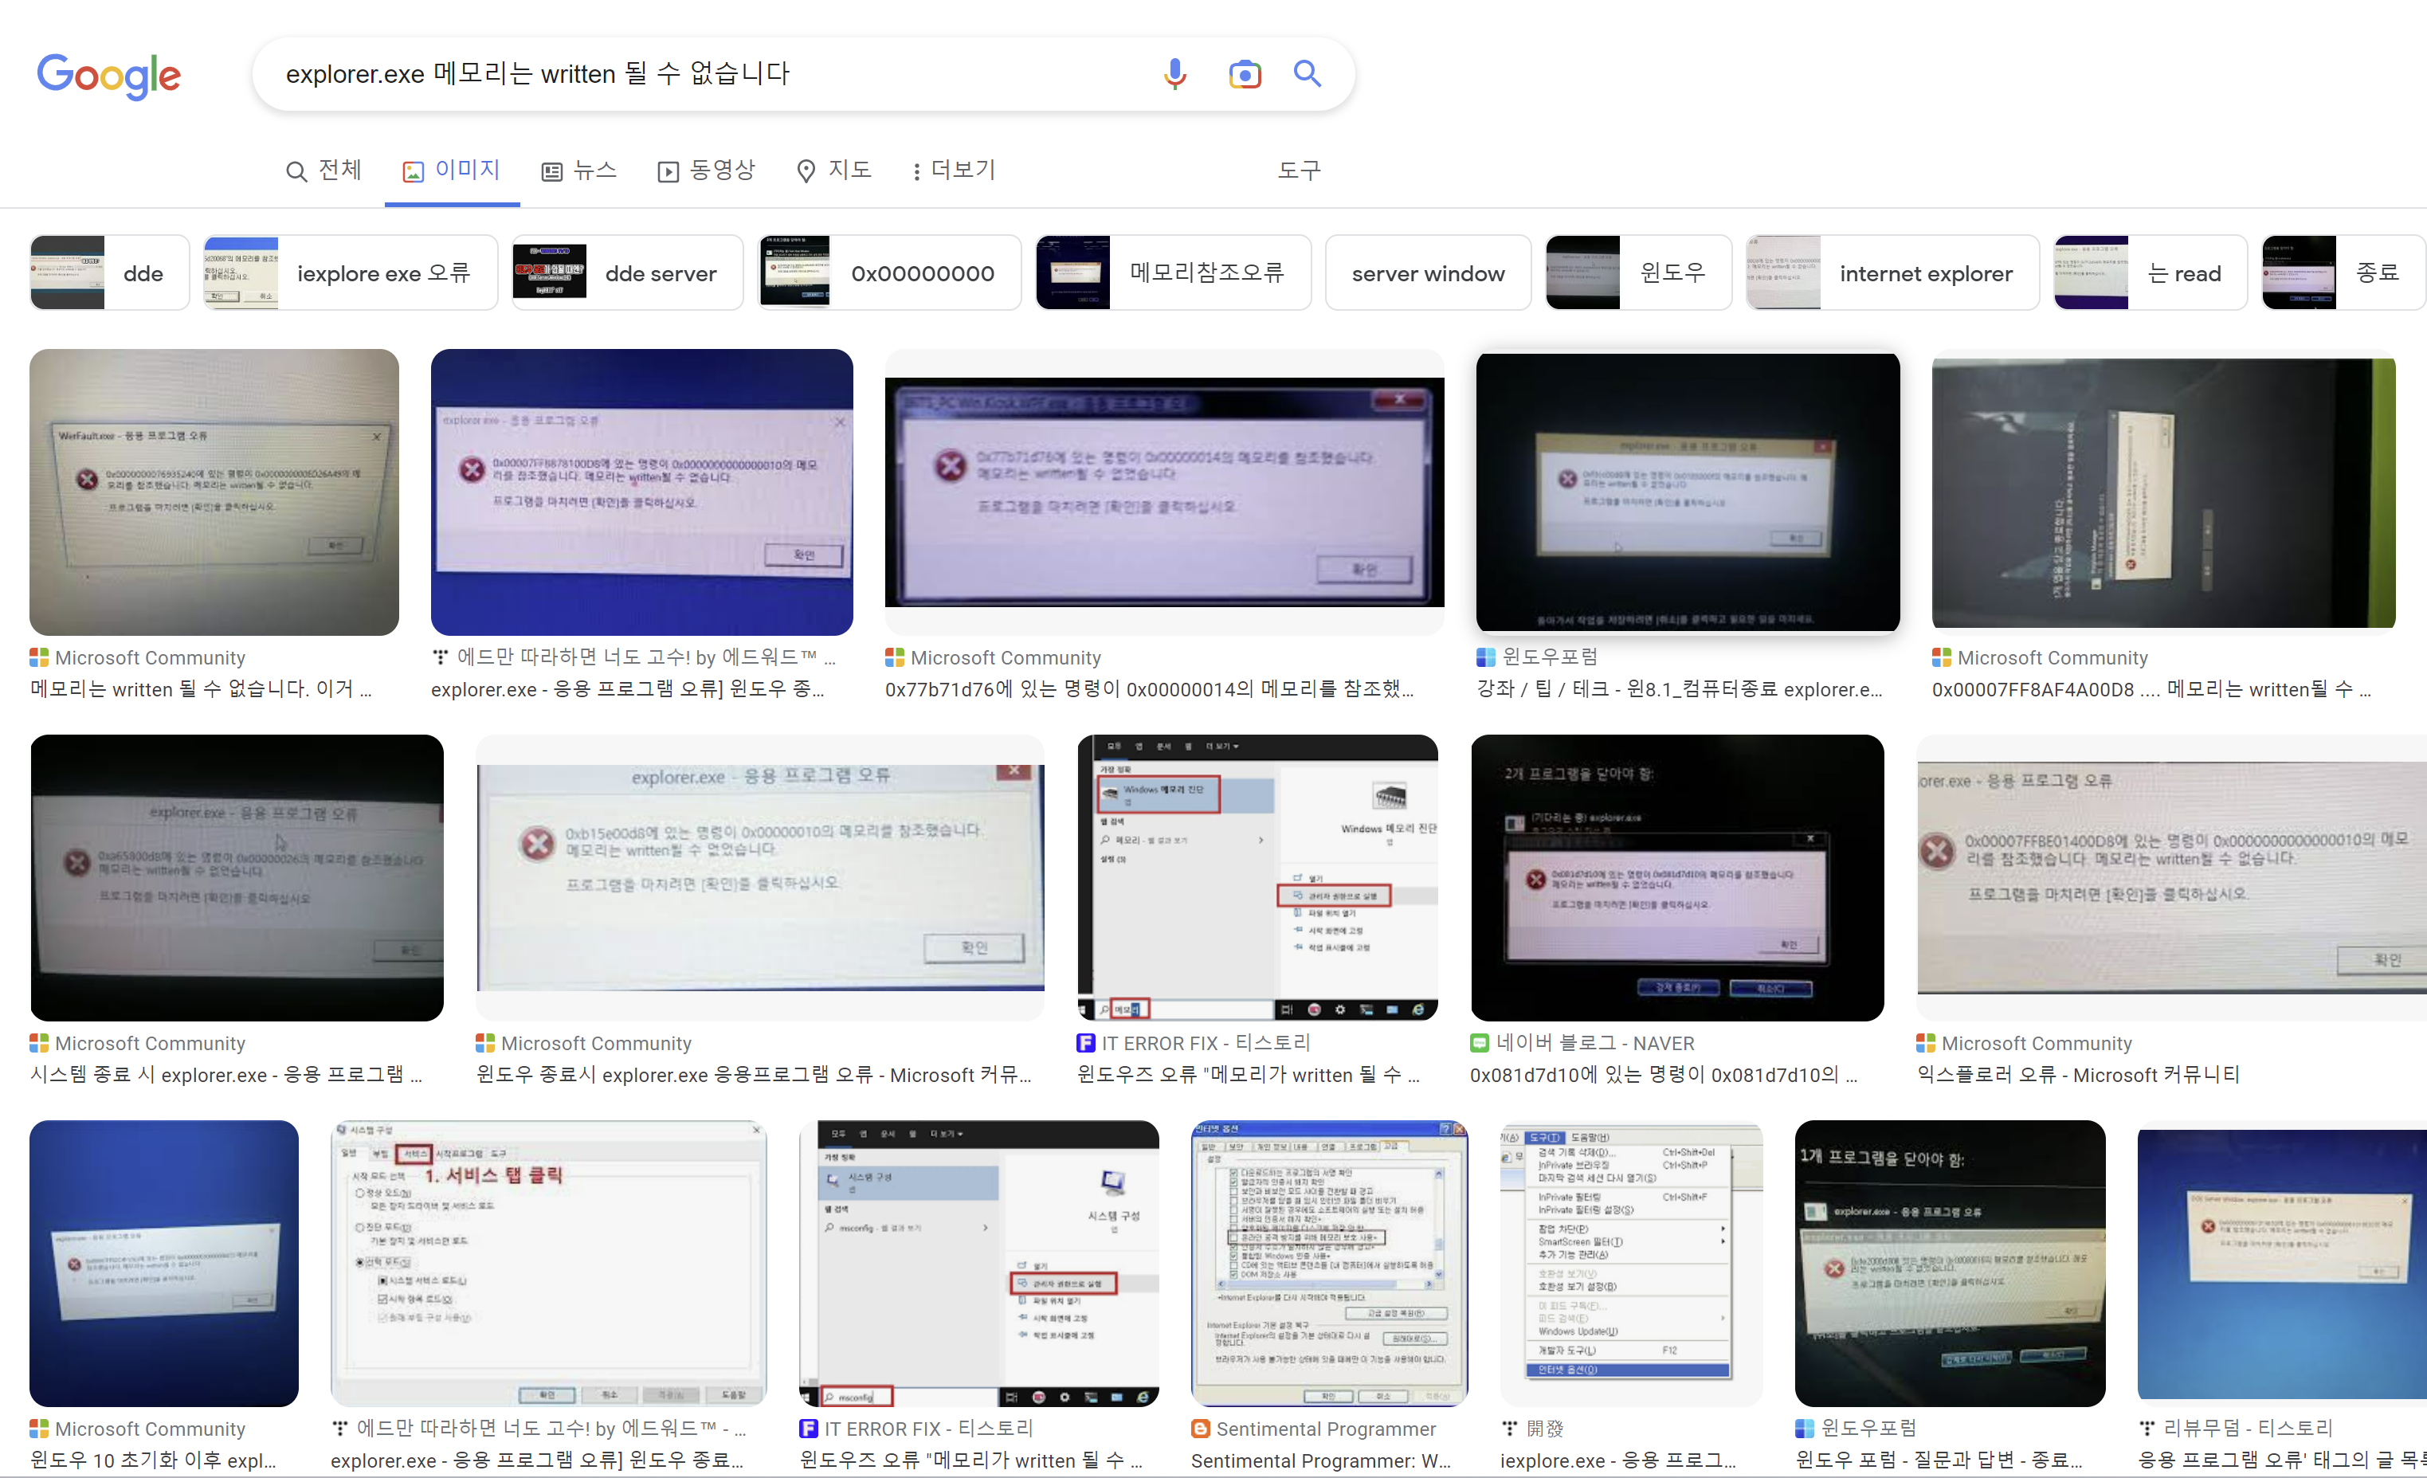Open the 도구 tools options
The height and width of the screenshot is (1478, 2427).
[x=1298, y=171]
